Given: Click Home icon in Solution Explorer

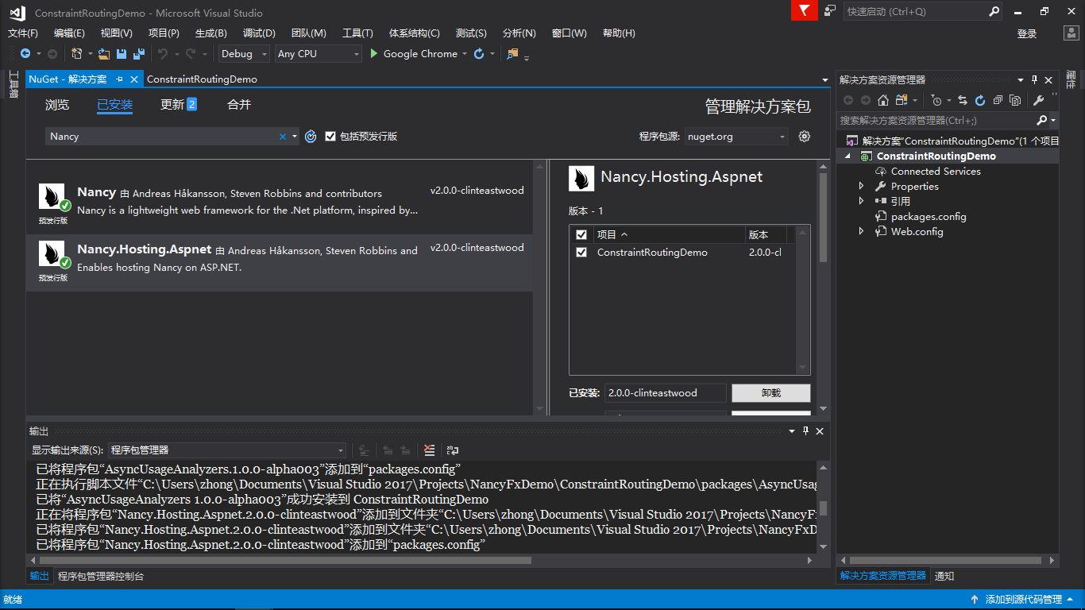Looking at the screenshot, I should point(882,100).
